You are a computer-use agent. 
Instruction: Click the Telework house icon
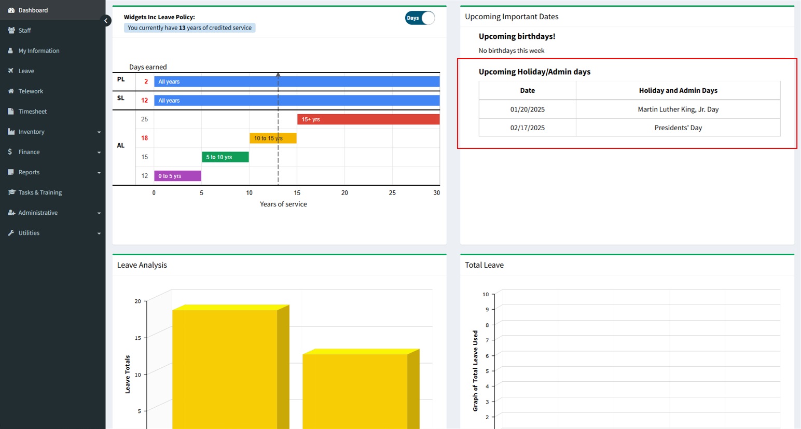(x=11, y=91)
